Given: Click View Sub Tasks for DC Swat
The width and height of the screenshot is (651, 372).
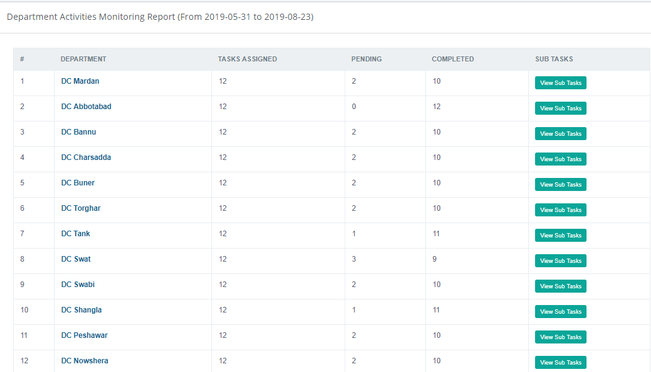Looking at the screenshot, I should coord(560,261).
